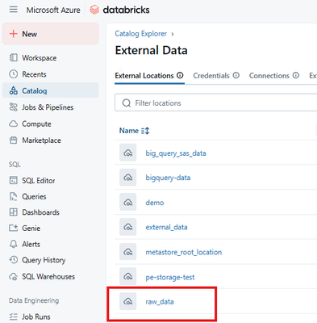Click the SQL Warehouses icon
This screenshot has height=323, width=317.
(x=14, y=276)
